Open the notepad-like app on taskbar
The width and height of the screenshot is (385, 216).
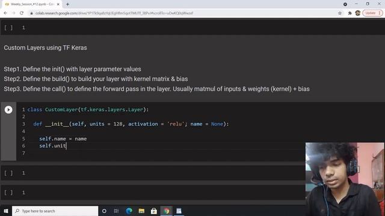click(x=179, y=211)
